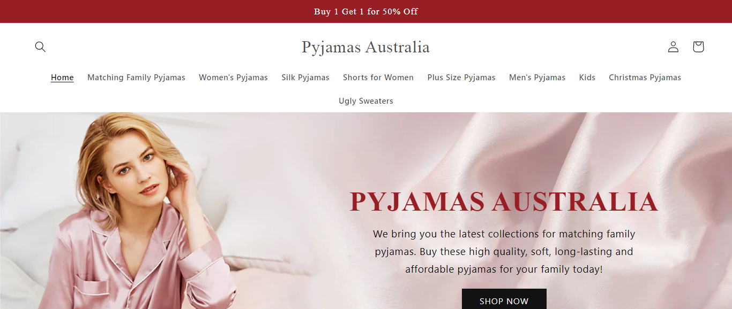The width and height of the screenshot is (732, 309).
Task: Open the shopping cart icon
Action: (698, 47)
